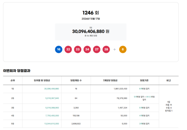Click winner count 16 in the 1등 row

[76, 89]
